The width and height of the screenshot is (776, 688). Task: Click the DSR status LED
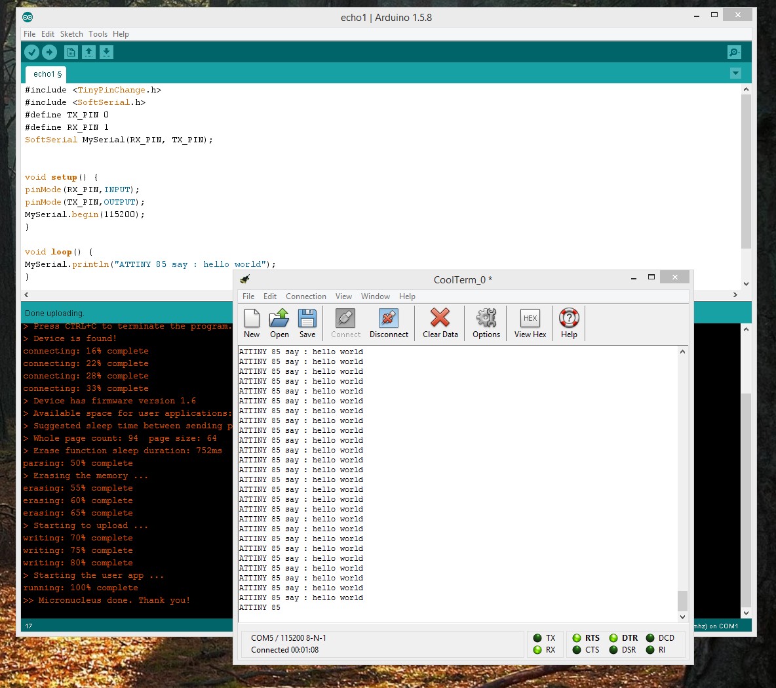pyautogui.click(x=613, y=650)
